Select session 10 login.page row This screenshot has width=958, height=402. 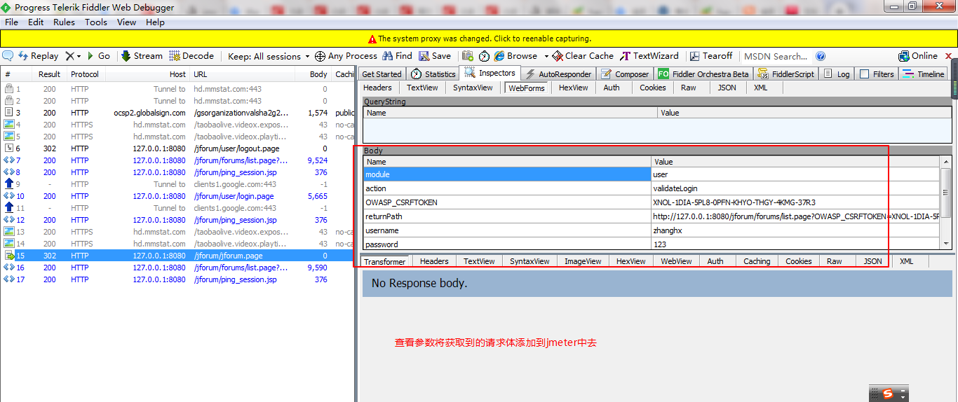pyautogui.click(x=178, y=196)
